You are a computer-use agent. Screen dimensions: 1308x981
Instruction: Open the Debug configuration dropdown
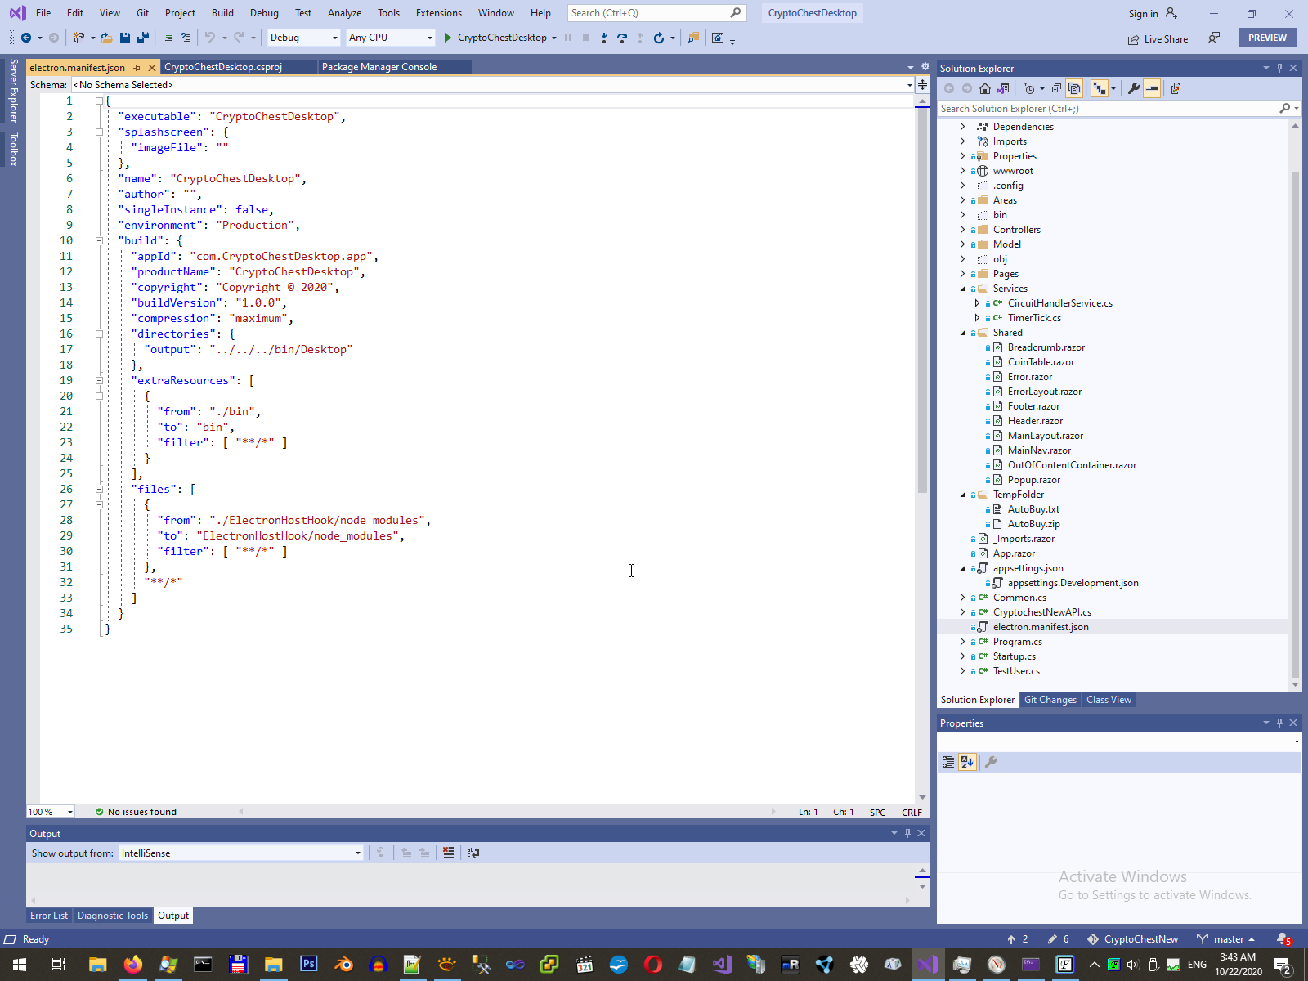[x=303, y=38]
